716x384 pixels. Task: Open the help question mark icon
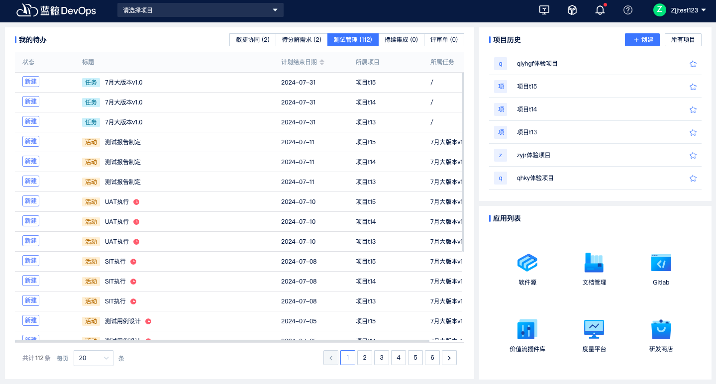coord(628,10)
